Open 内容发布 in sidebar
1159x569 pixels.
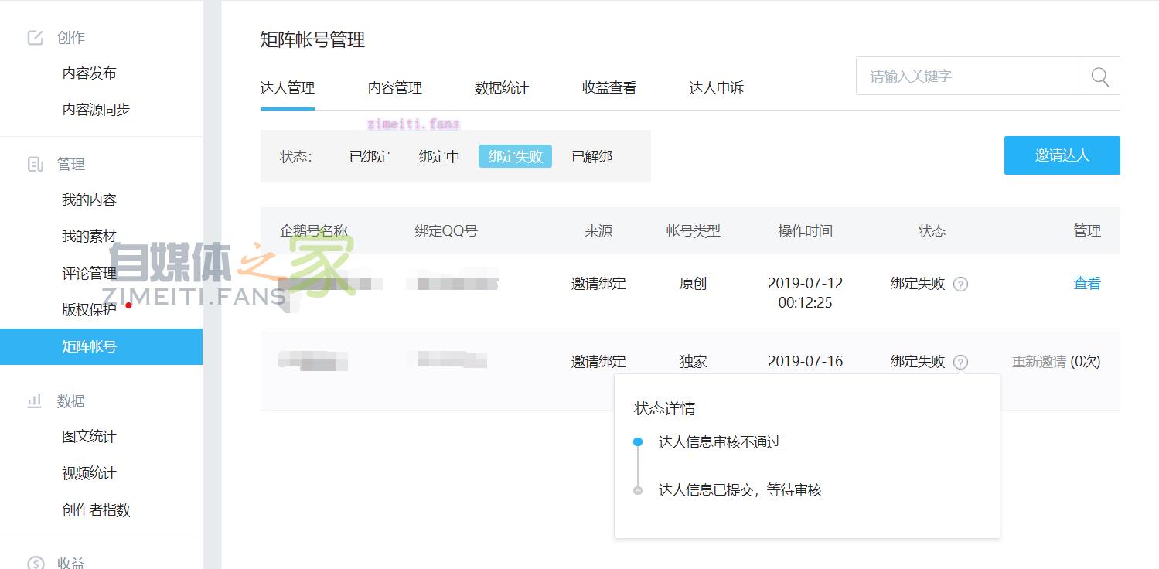pos(89,73)
